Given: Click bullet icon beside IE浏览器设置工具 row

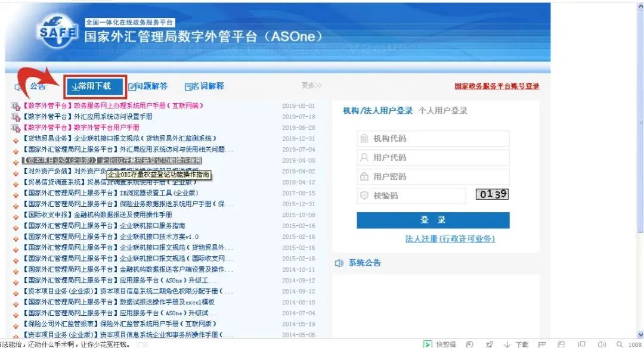Looking at the screenshot, I should point(16,195).
